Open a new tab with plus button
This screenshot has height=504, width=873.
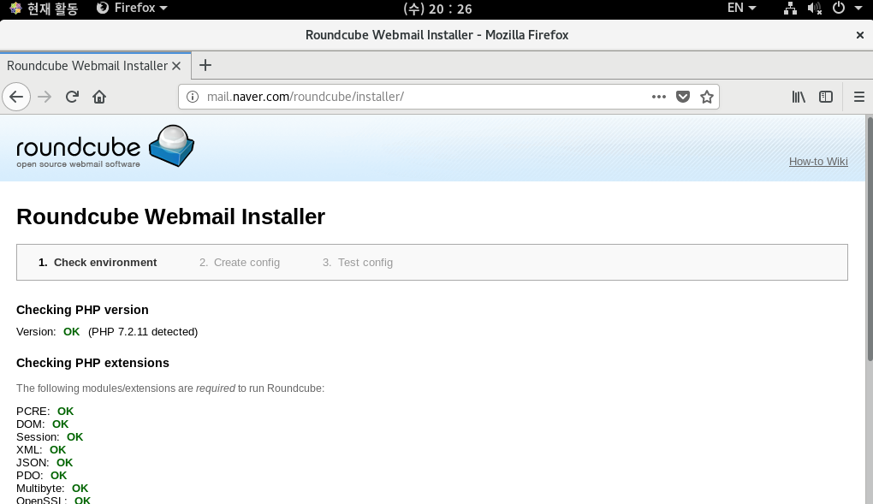click(205, 65)
